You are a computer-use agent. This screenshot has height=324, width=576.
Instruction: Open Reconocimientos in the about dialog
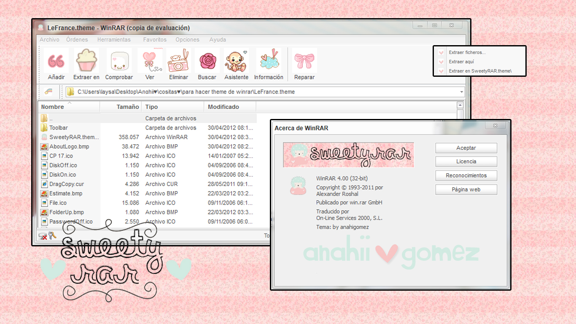pos(466,175)
